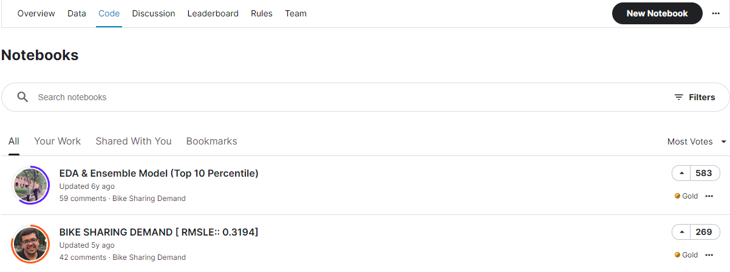Click the search magnifier icon
Screen dimensions: 730x272
(x=22, y=97)
